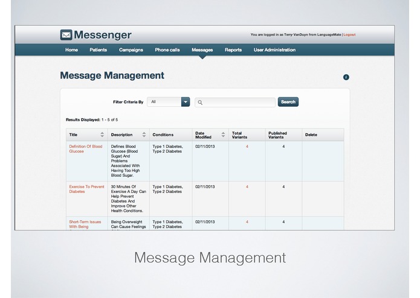
Task: Click date 02/11/2013 in Exercise To Prevent Diabetes row
Action: point(205,187)
